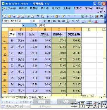Viewport: 107px width, 110px height.
Task: Click the Undo arrow icon
Action: pyautogui.click(x=69, y=16)
